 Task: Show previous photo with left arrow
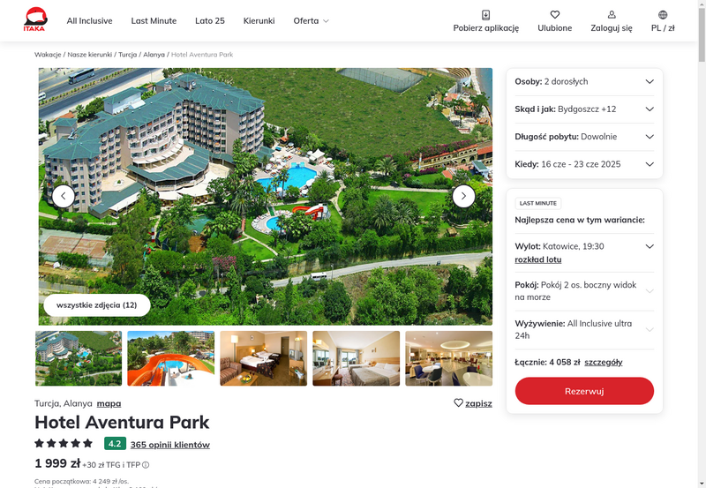pyautogui.click(x=63, y=196)
